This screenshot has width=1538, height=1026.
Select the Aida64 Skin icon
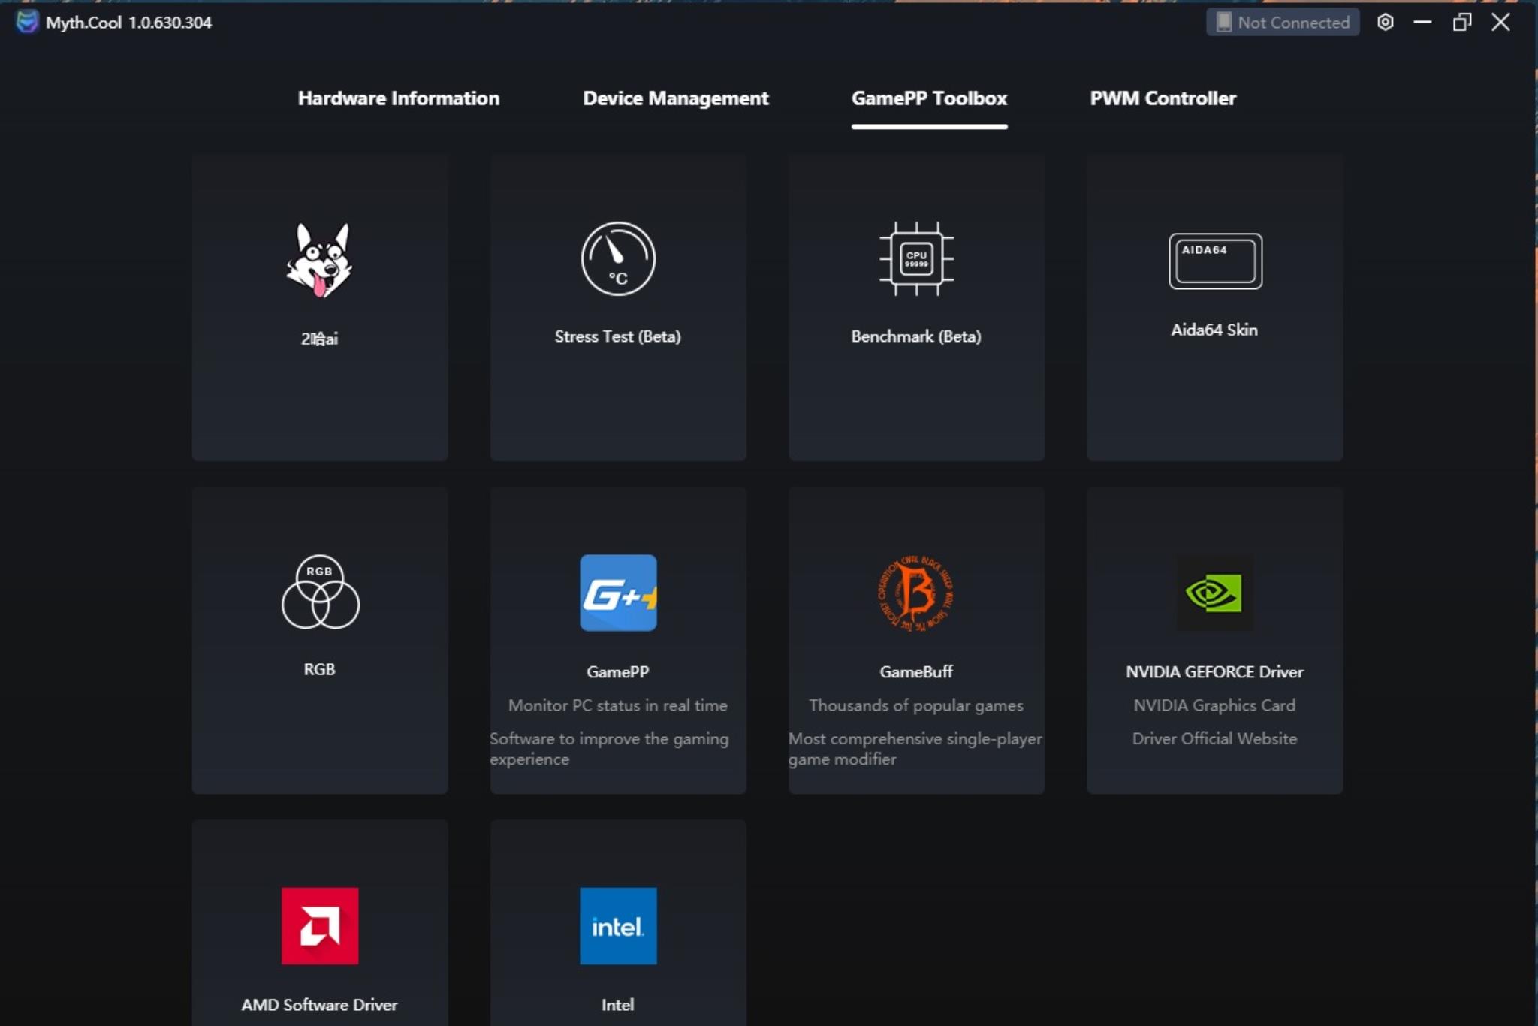click(1215, 261)
